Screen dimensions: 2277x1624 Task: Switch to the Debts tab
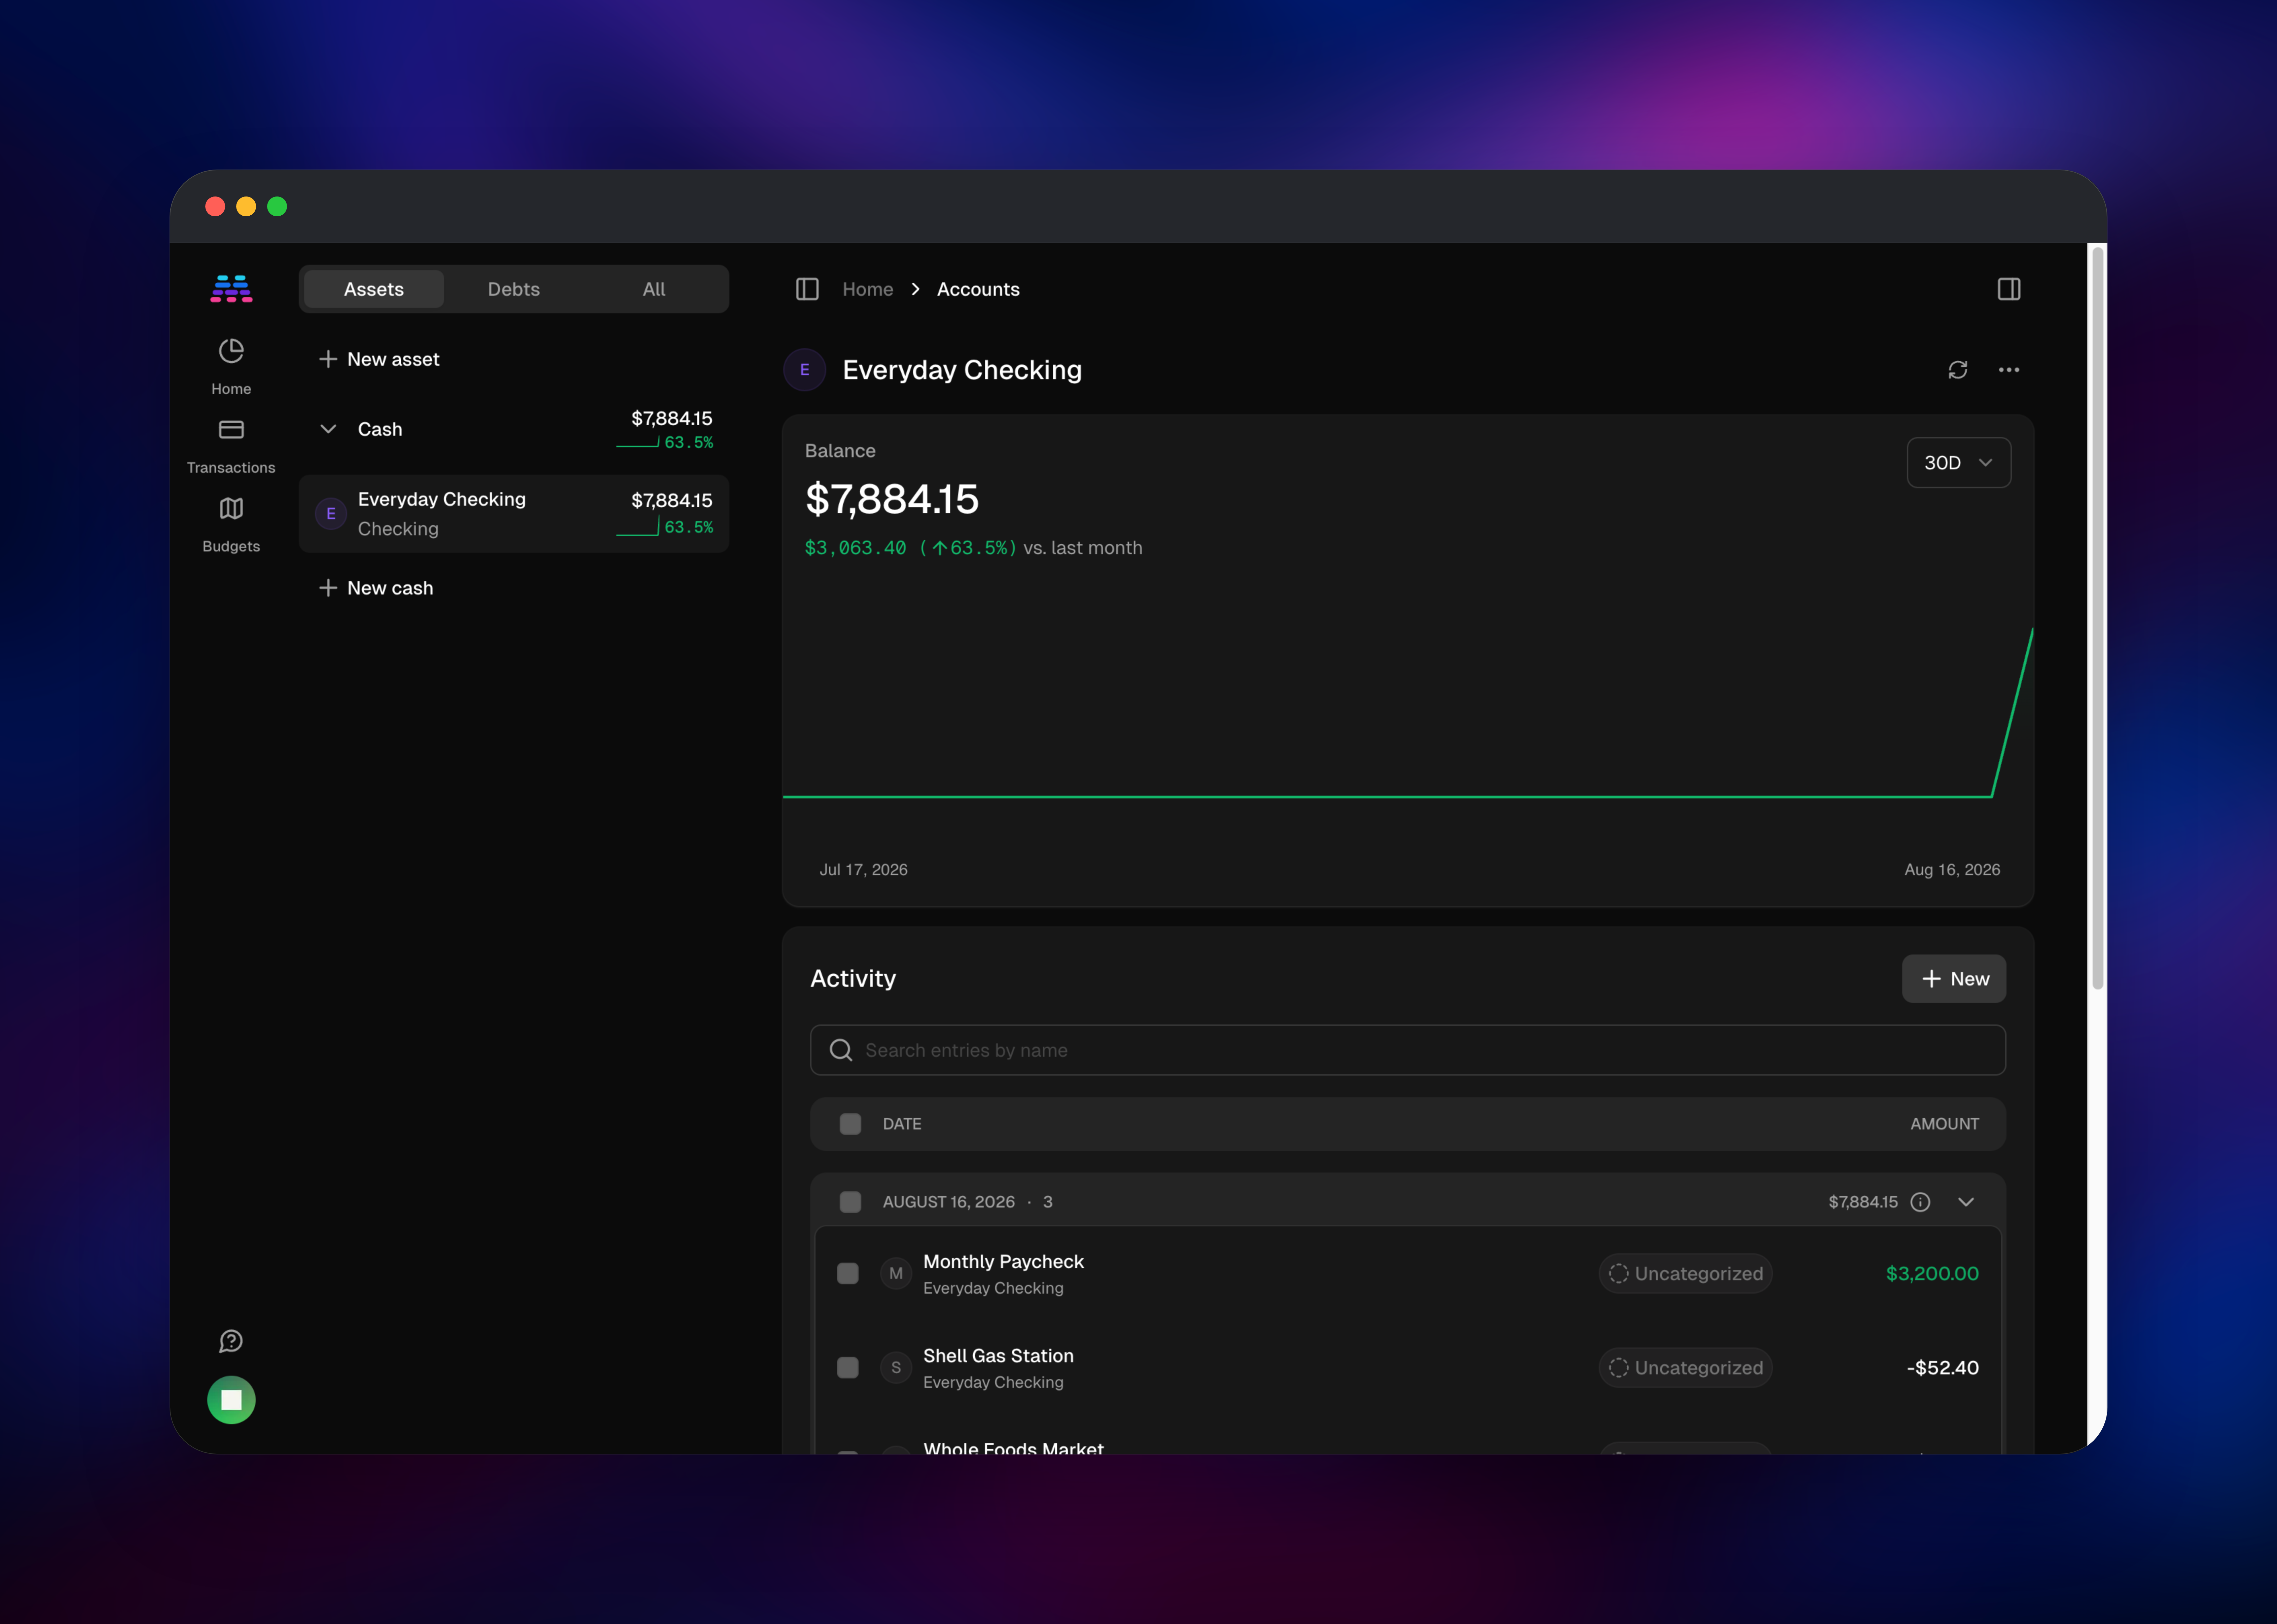514,289
